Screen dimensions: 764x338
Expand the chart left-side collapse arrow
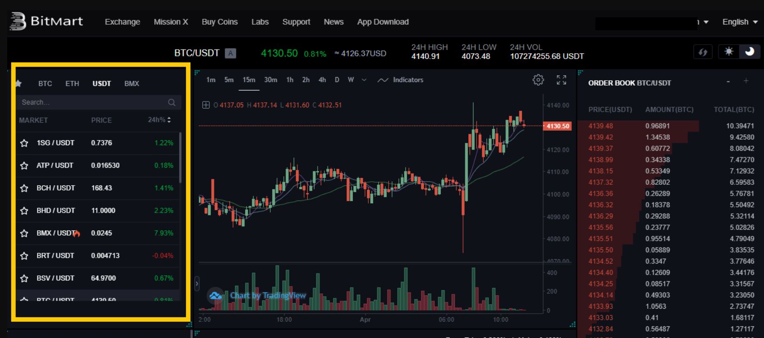[197, 284]
